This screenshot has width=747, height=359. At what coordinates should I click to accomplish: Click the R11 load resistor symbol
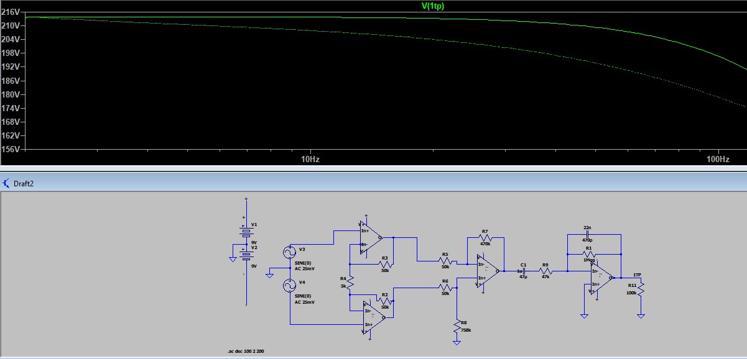641,289
